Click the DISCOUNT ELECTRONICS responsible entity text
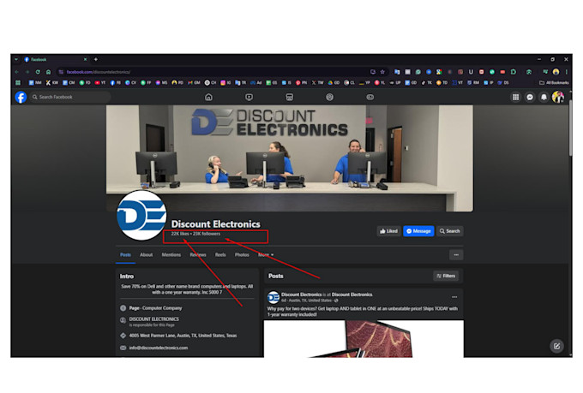This screenshot has width=583, height=393. click(154, 319)
